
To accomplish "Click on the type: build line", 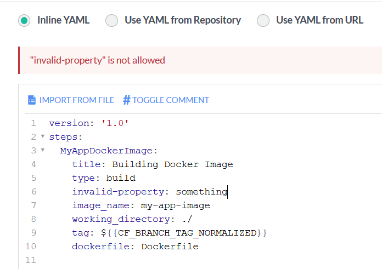I will click(103, 178).
